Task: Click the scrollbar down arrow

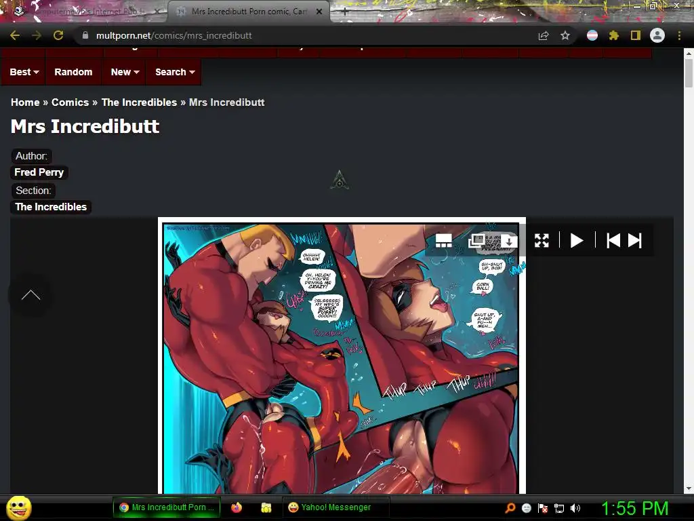Action: [689, 488]
